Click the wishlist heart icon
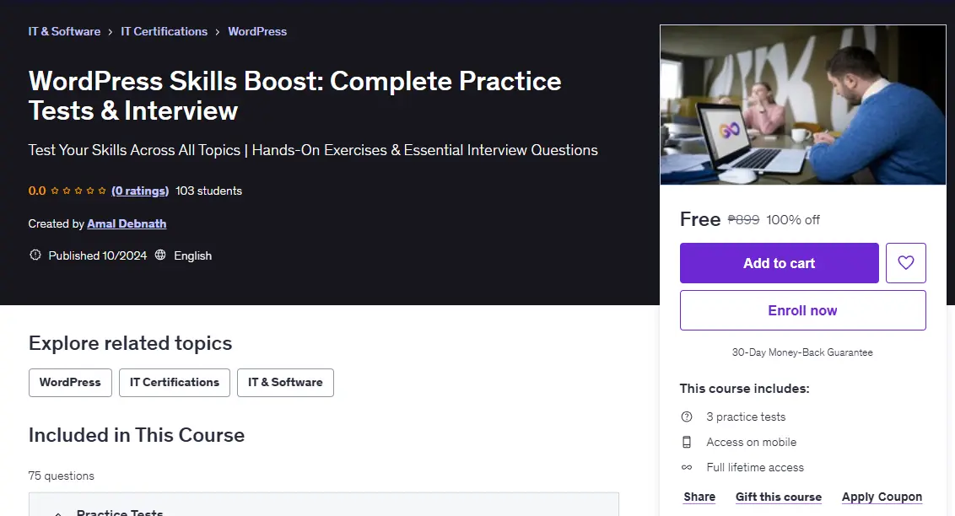The image size is (955, 516). point(906,263)
